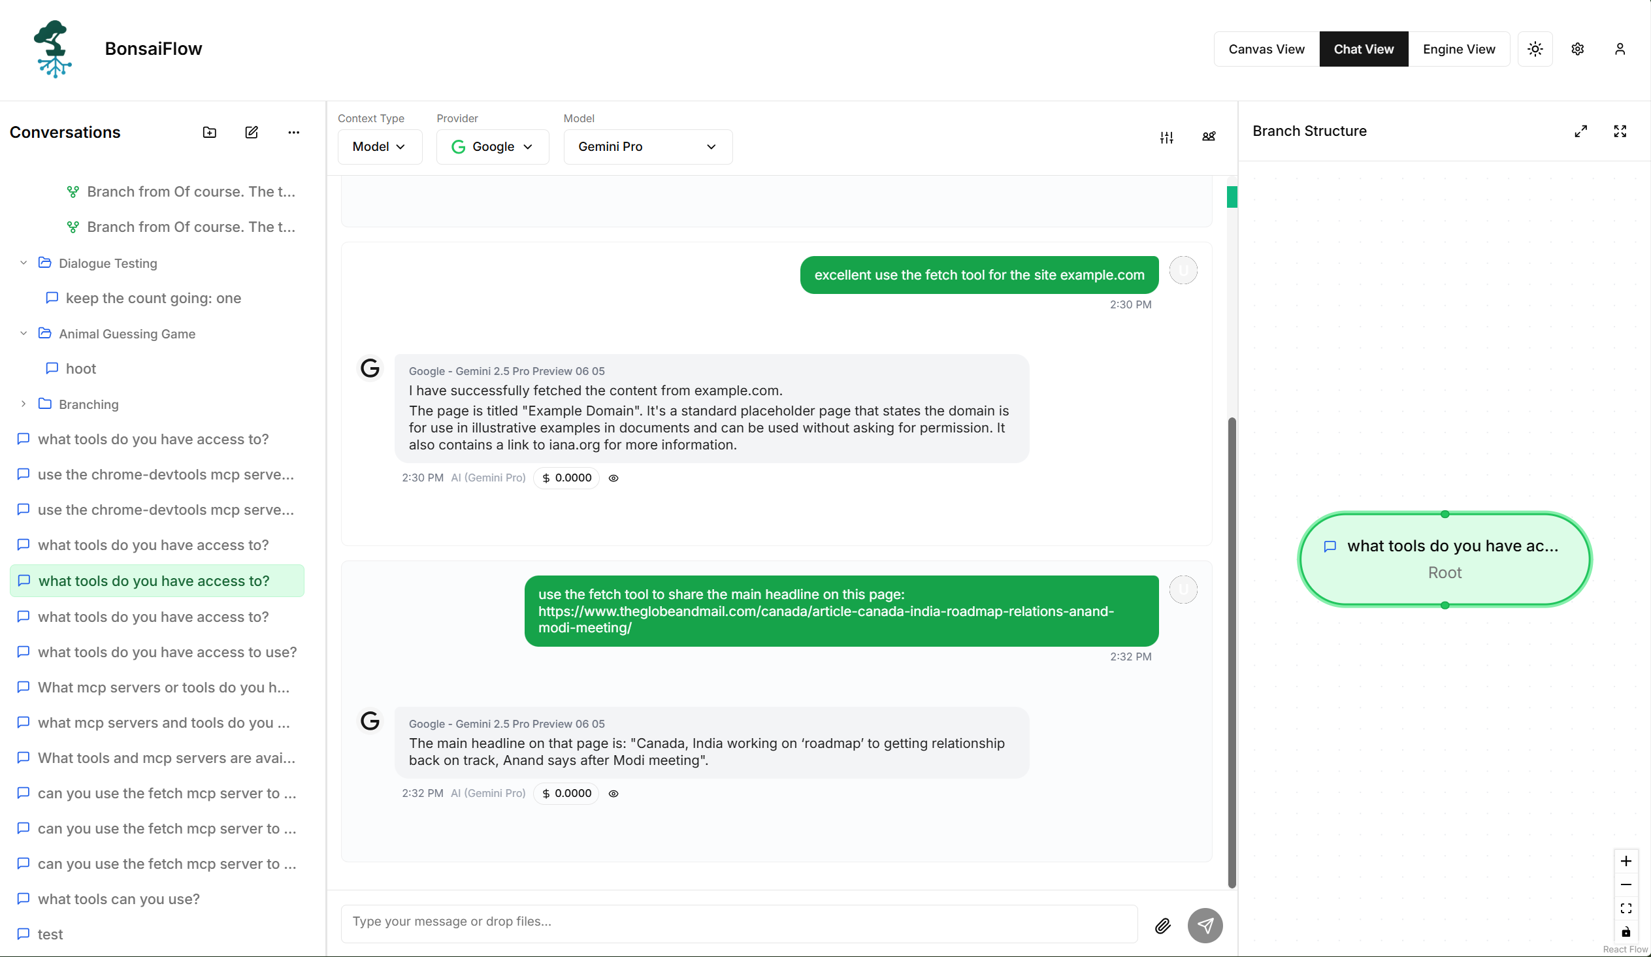Expand the Branch Structure panel diagonally
The height and width of the screenshot is (957, 1651).
pos(1580,131)
